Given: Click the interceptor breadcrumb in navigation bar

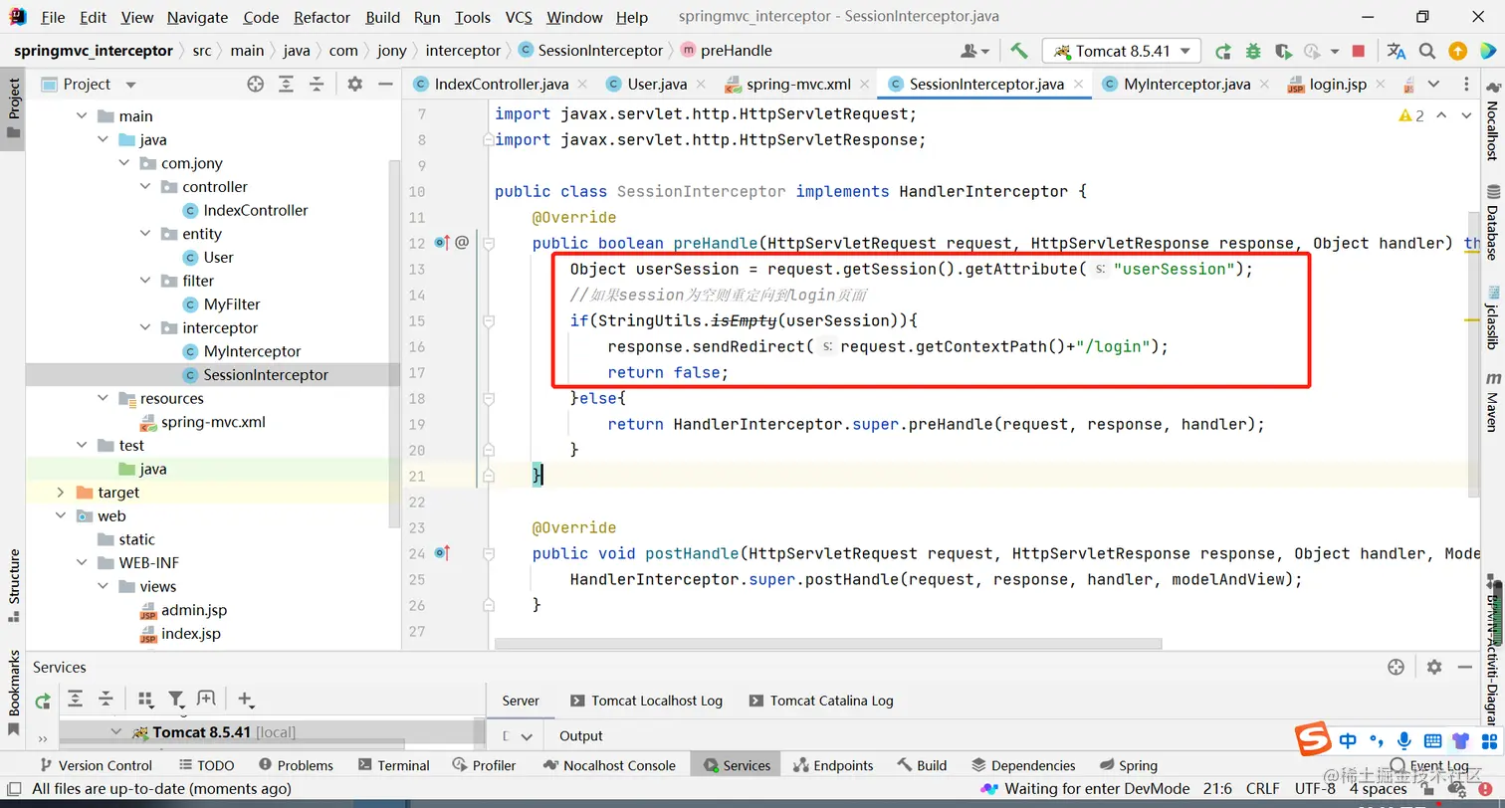Looking at the screenshot, I should click(463, 51).
